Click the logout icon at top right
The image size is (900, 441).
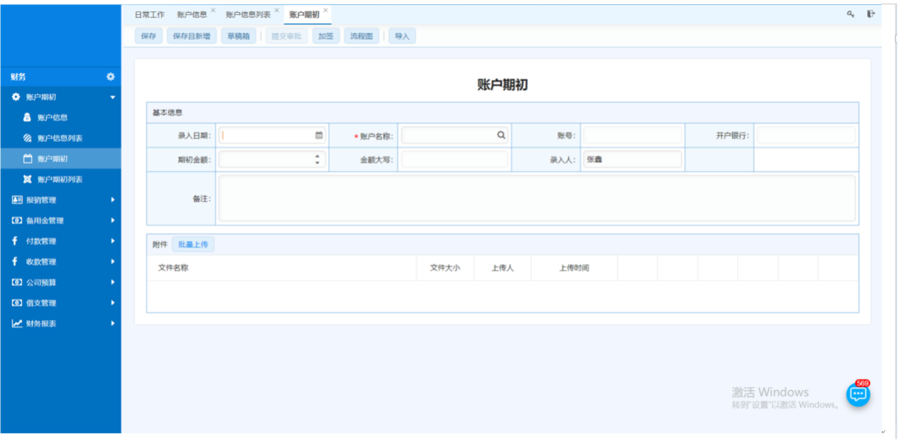pyautogui.click(x=870, y=14)
